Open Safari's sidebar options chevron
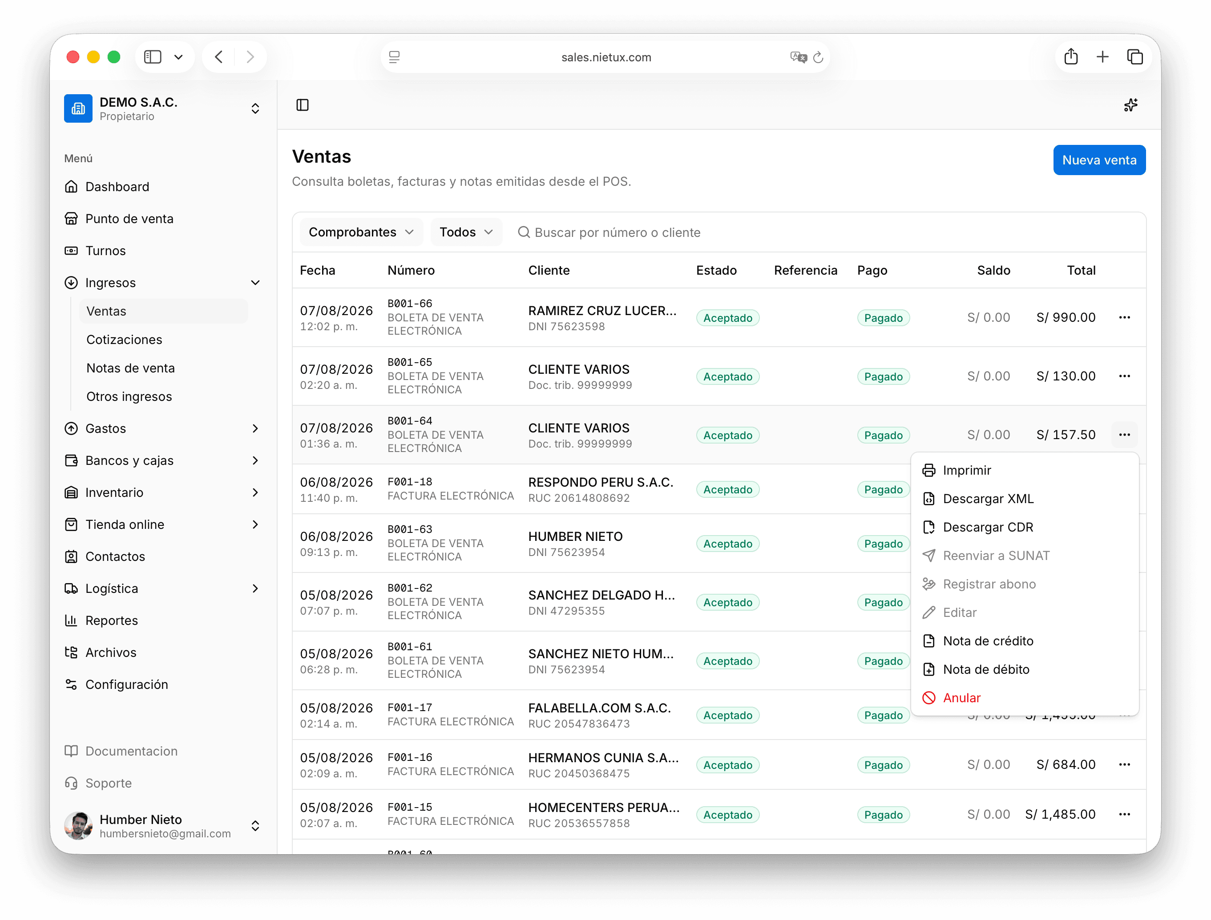1211x920 pixels. click(x=178, y=57)
